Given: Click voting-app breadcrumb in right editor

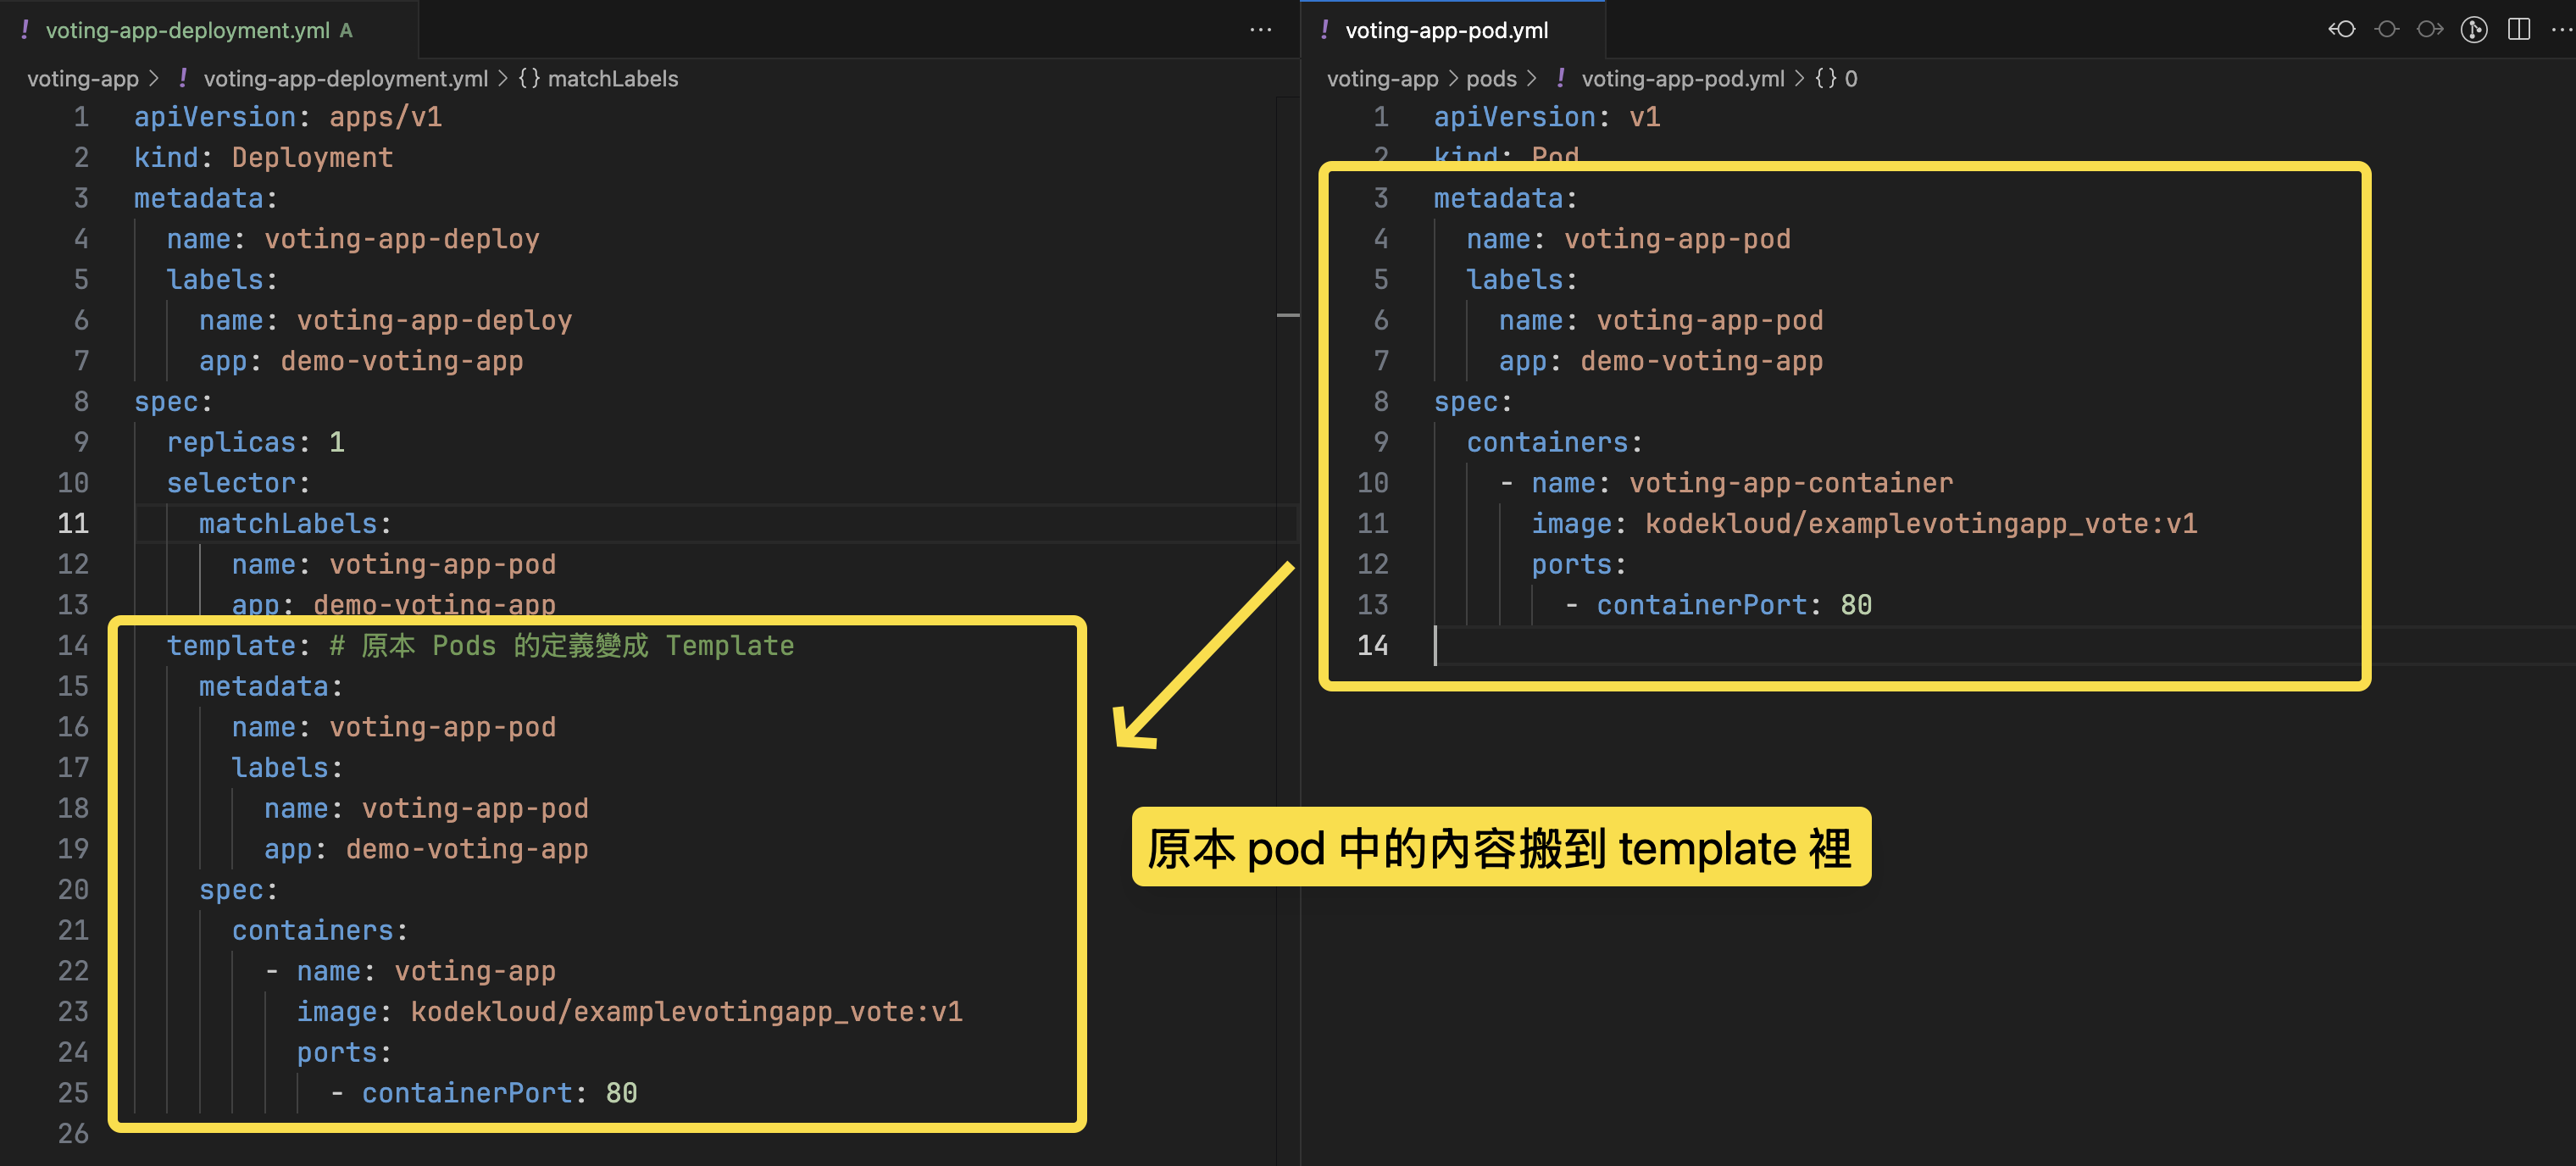Looking at the screenshot, I should 1382,79.
